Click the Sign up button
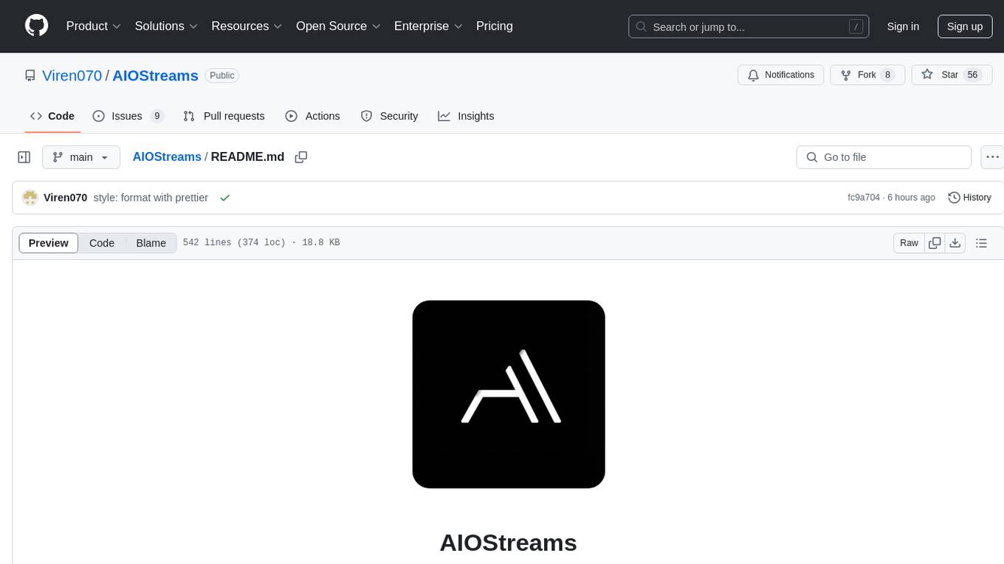1004x564 pixels. tap(965, 27)
